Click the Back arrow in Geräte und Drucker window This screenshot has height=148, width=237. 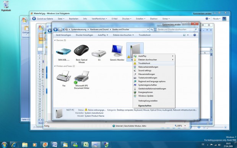click(x=55, y=29)
